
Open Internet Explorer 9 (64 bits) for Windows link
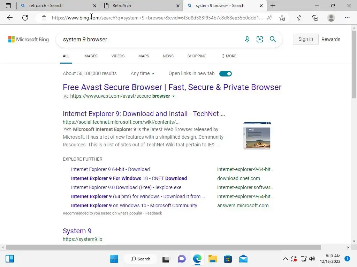(138, 196)
